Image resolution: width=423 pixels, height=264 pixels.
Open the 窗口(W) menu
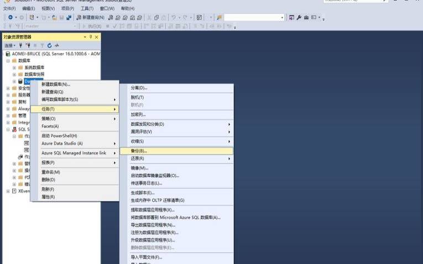107,9
